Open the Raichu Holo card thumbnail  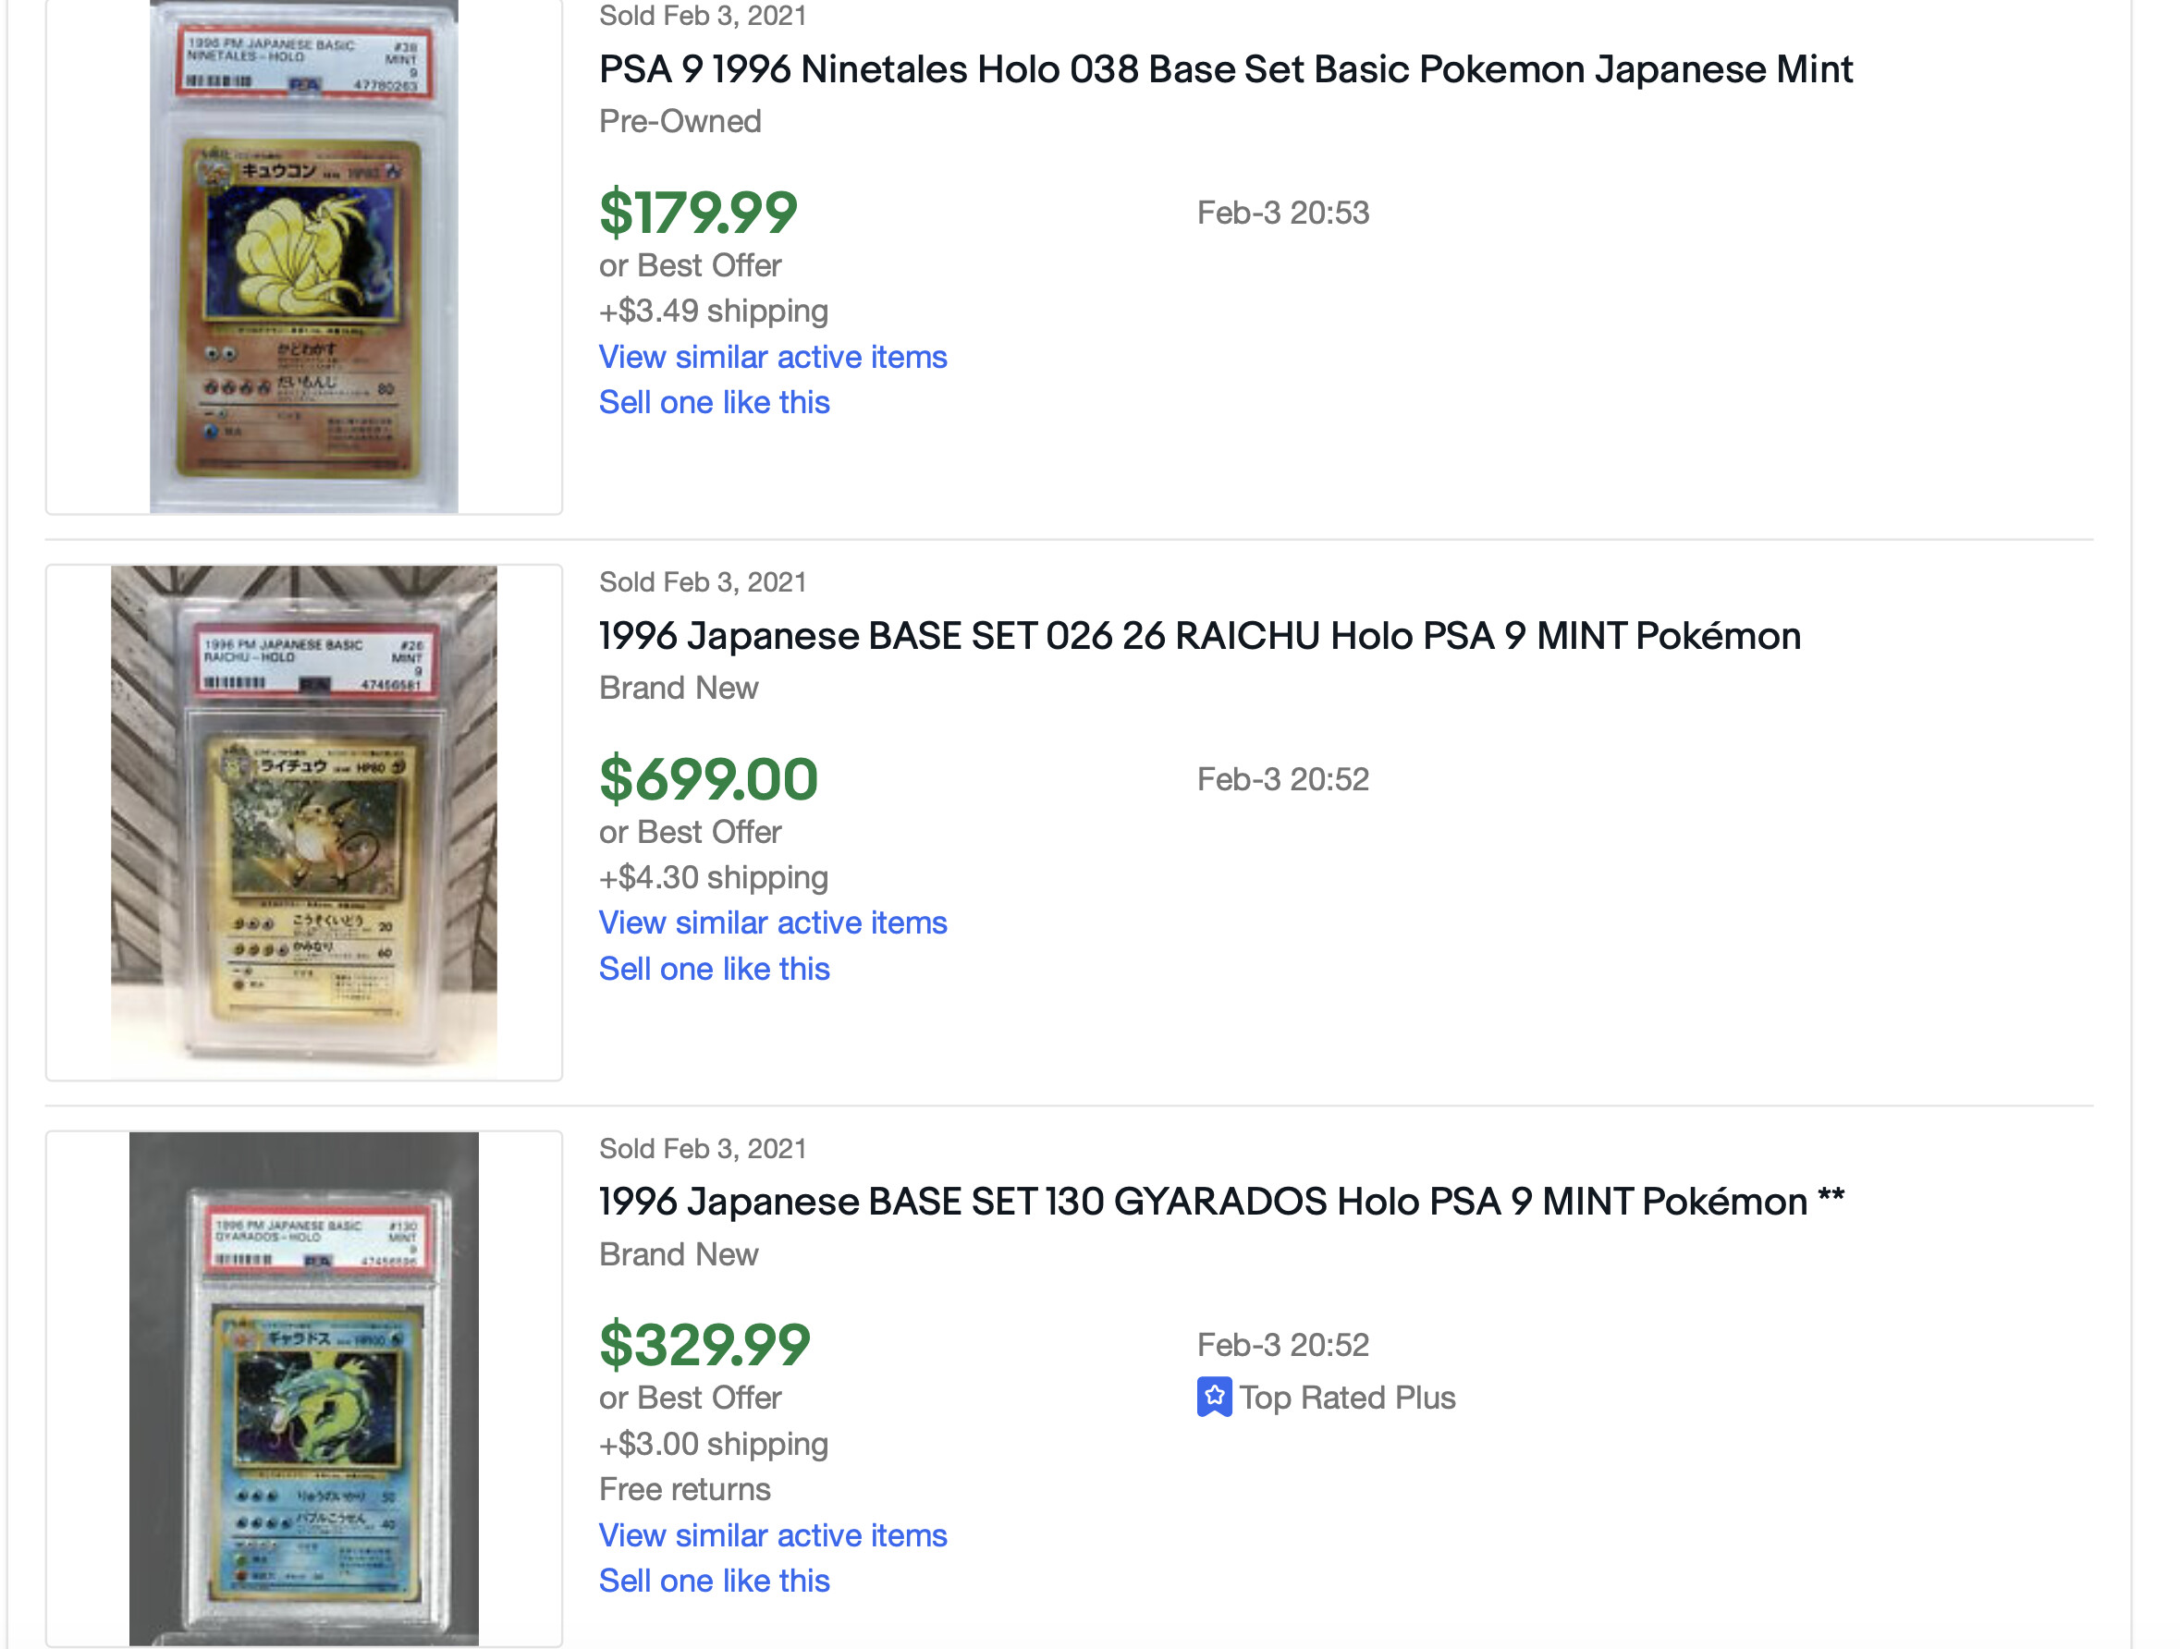click(x=303, y=822)
